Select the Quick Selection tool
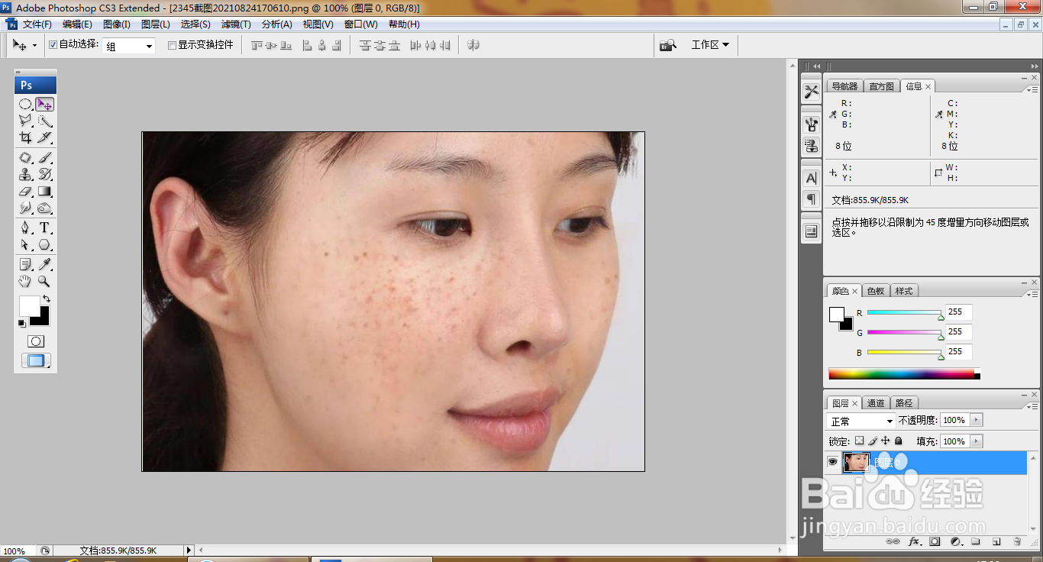 pyautogui.click(x=45, y=121)
